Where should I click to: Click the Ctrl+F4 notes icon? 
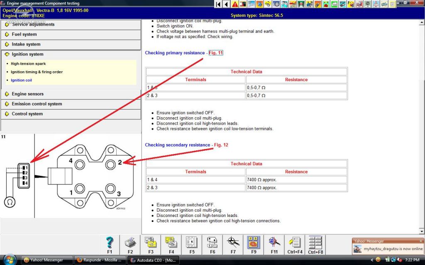pos(295,245)
